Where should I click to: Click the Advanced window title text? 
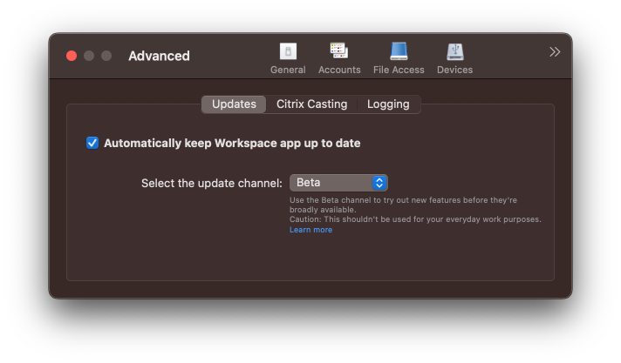tap(159, 56)
